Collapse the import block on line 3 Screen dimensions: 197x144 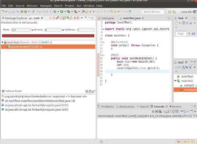coord(103,29)
